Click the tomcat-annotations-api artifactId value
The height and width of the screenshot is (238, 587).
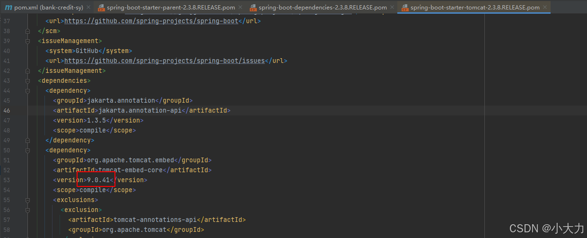[x=155, y=220]
